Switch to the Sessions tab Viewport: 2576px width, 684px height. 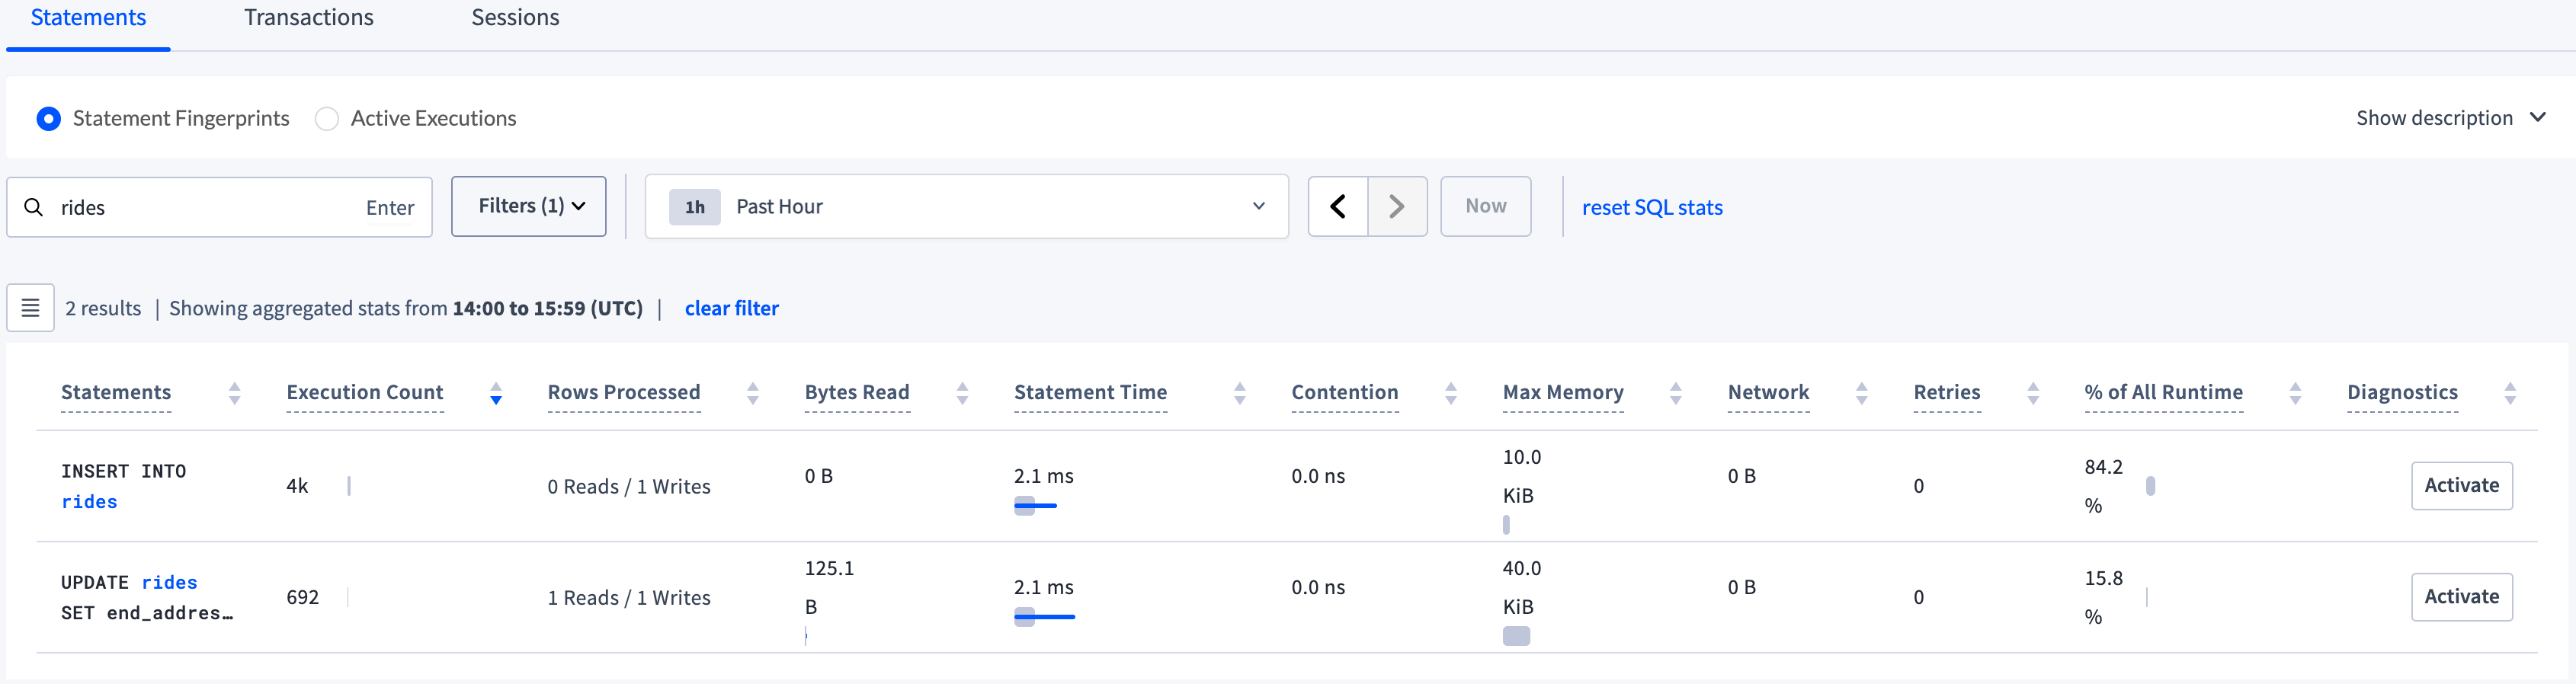(515, 18)
